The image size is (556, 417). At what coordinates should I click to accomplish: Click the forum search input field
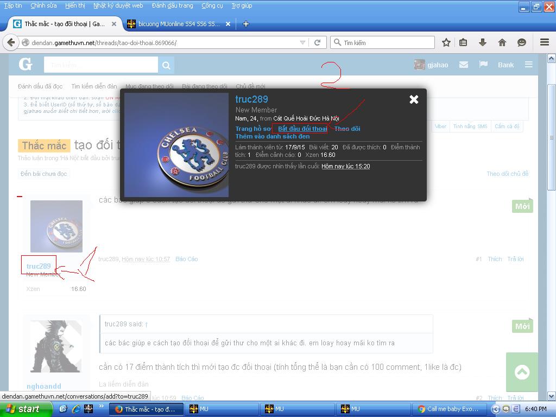100,65
